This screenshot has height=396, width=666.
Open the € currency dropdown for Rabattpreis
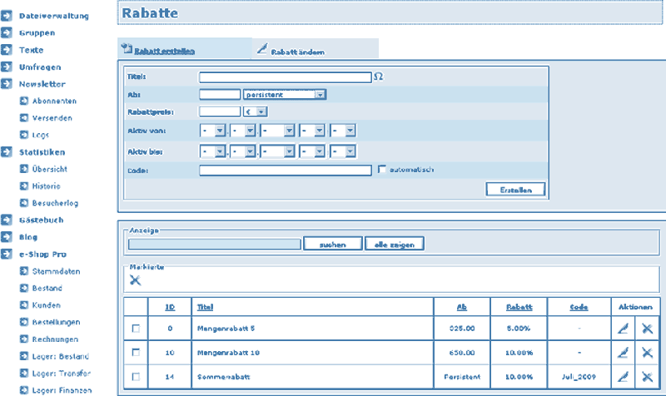click(x=256, y=111)
